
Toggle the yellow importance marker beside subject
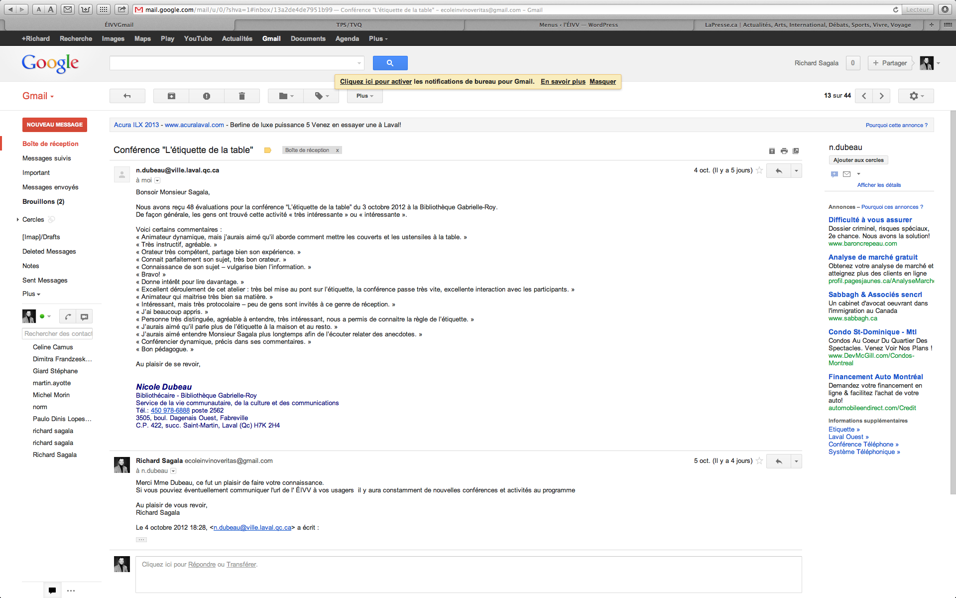coord(267,150)
